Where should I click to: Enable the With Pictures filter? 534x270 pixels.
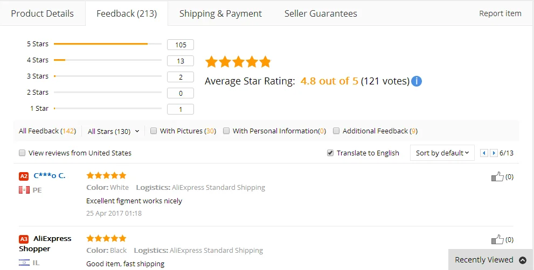(154, 131)
